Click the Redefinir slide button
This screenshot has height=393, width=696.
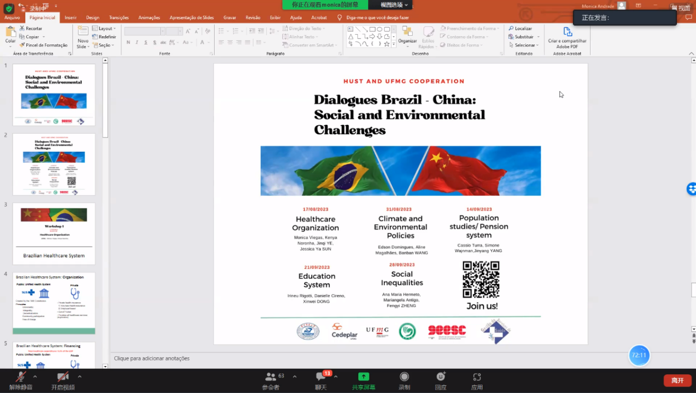click(104, 37)
